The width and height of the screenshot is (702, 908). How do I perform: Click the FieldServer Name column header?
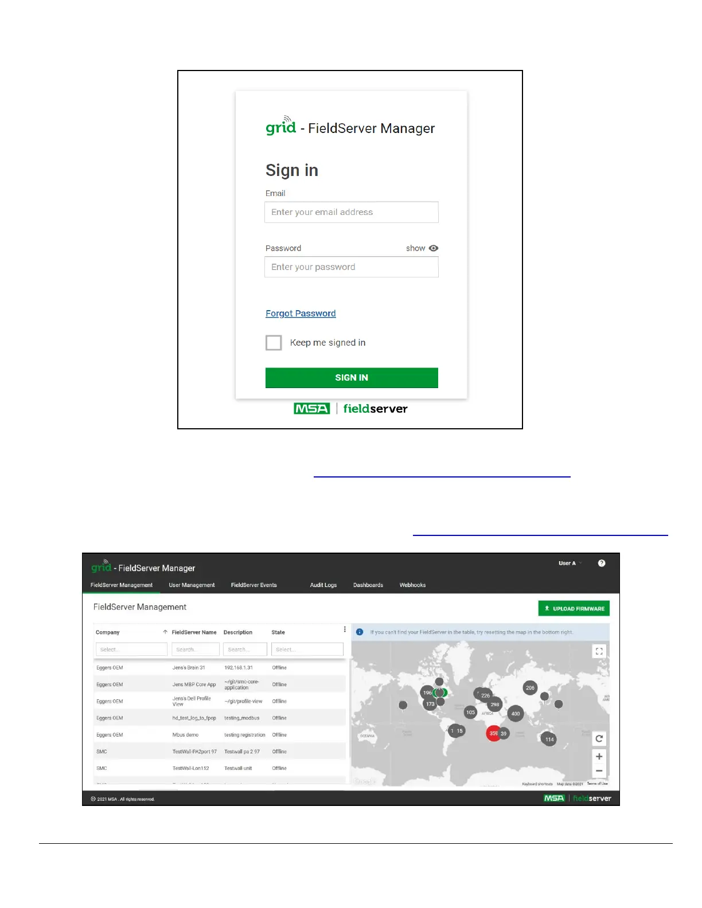(194, 632)
